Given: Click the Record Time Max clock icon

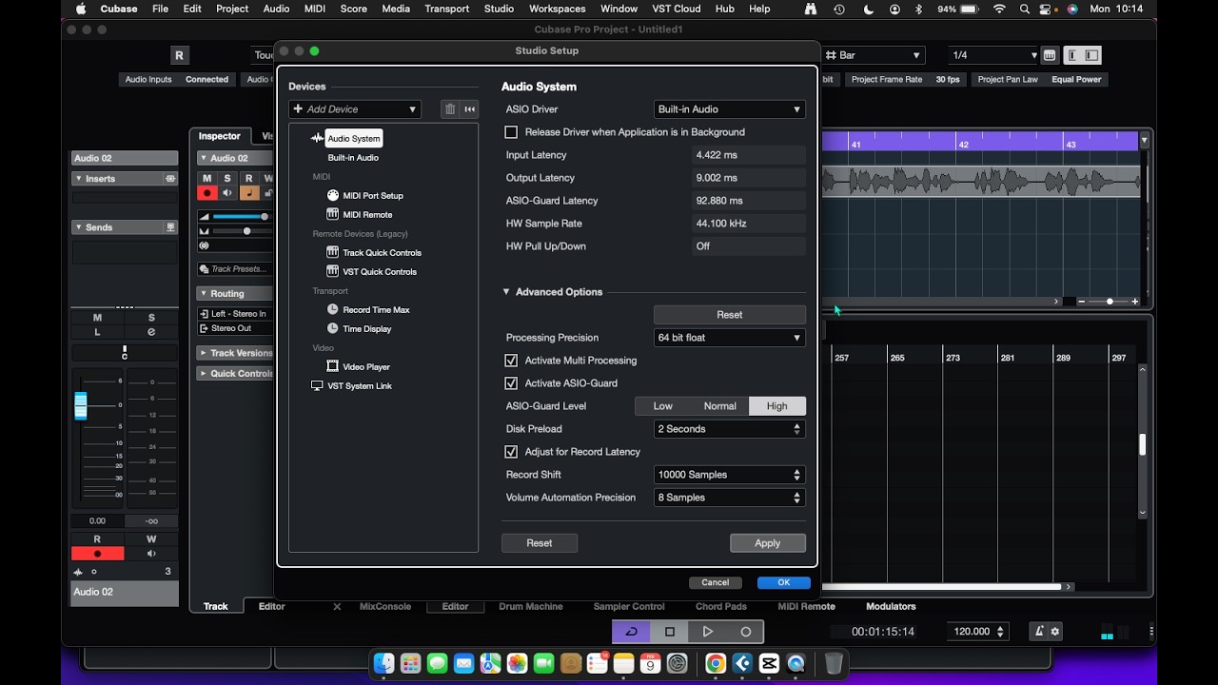Looking at the screenshot, I should point(333,309).
